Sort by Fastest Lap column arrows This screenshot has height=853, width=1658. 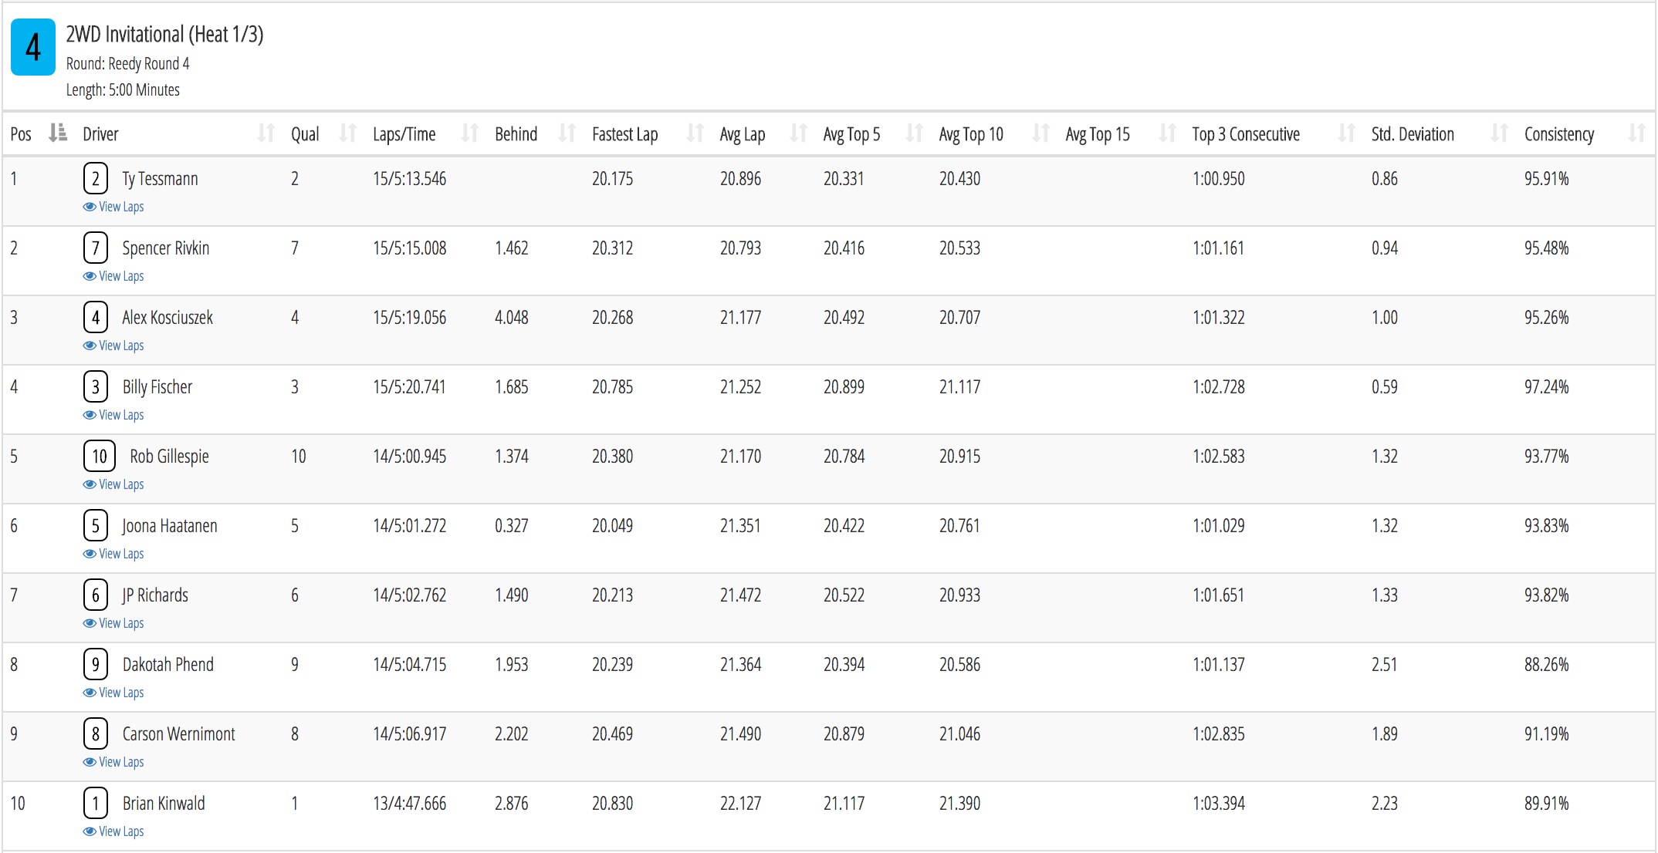pyautogui.click(x=695, y=133)
